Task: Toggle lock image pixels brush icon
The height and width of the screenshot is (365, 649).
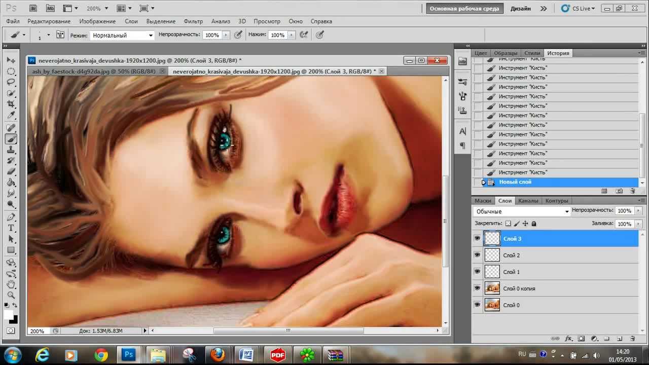Action: 517,224
